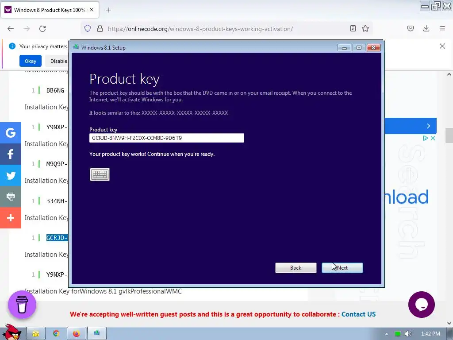This screenshot has width=453, height=340.
Task: Click the AdChoices triangle icon
Action: [x=425, y=138]
